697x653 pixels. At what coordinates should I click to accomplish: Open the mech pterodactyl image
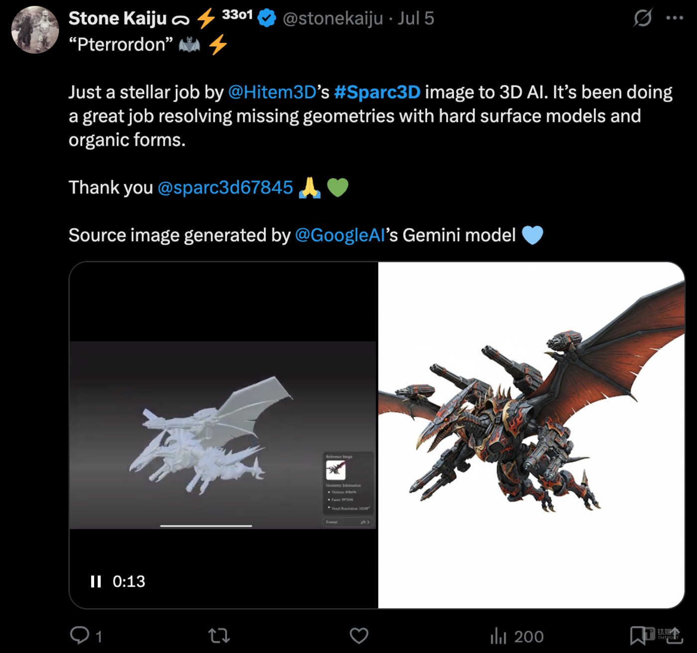coord(531,434)
